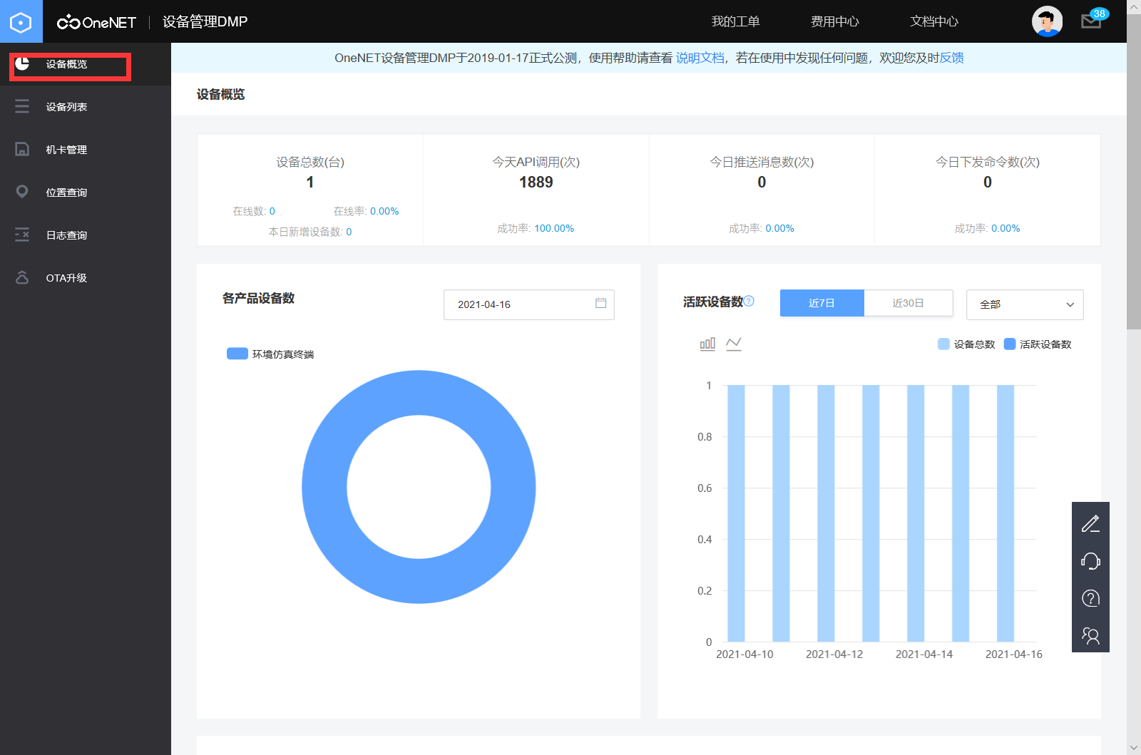This screenshot has height=755, width=1141.
Task: Open the 设备列表 sidebar section
Action: click(x=66, y=106)
